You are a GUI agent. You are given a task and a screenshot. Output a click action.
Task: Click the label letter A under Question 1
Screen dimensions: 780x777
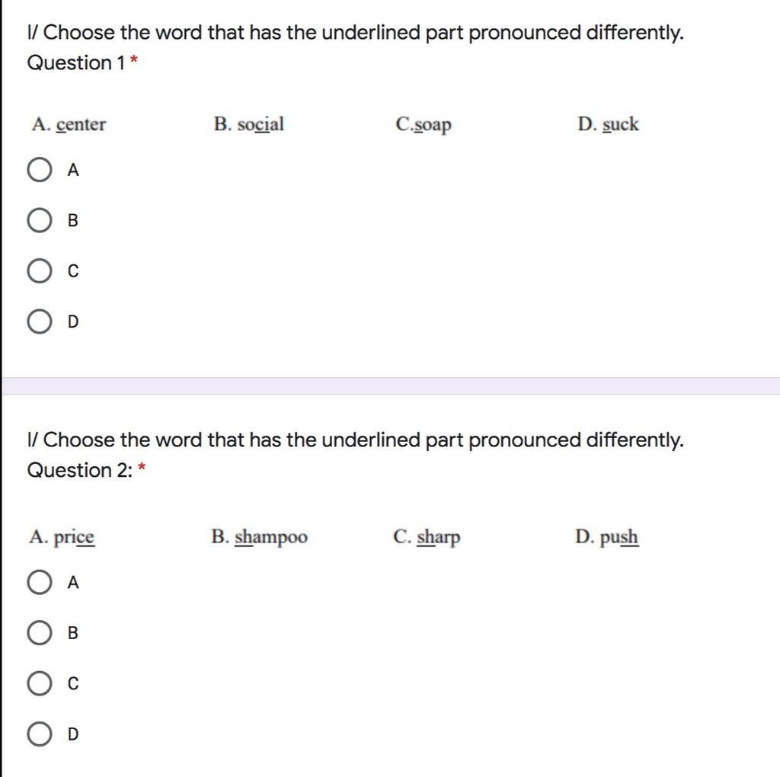[73, 170]
